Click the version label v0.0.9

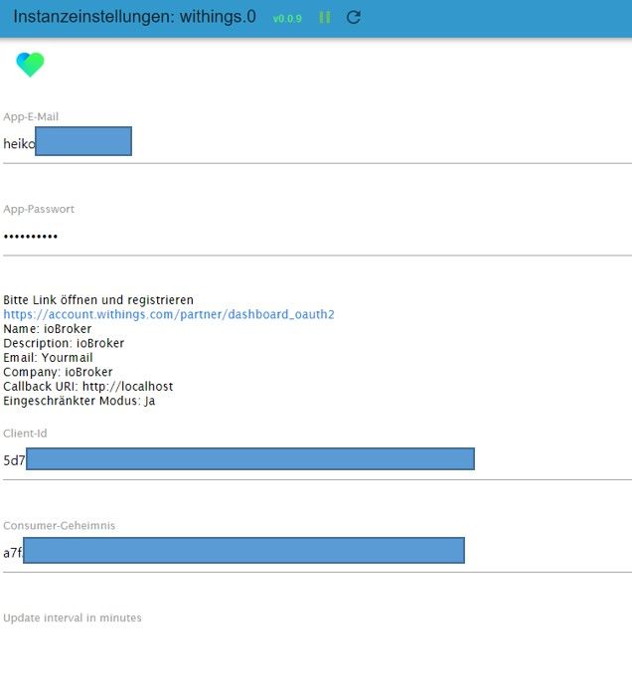[x=287, y=19]
